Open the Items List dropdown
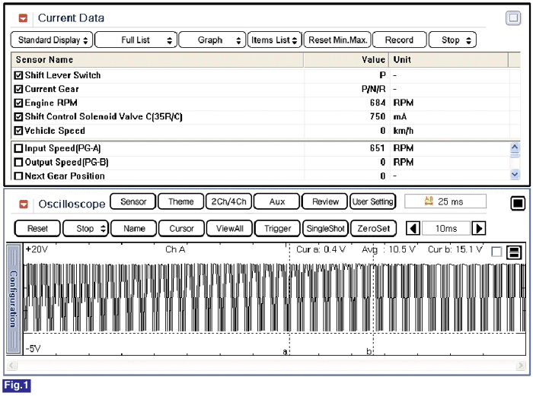This screenshot has height=396, width=533. pyautogui.click(x=275, y=40)
